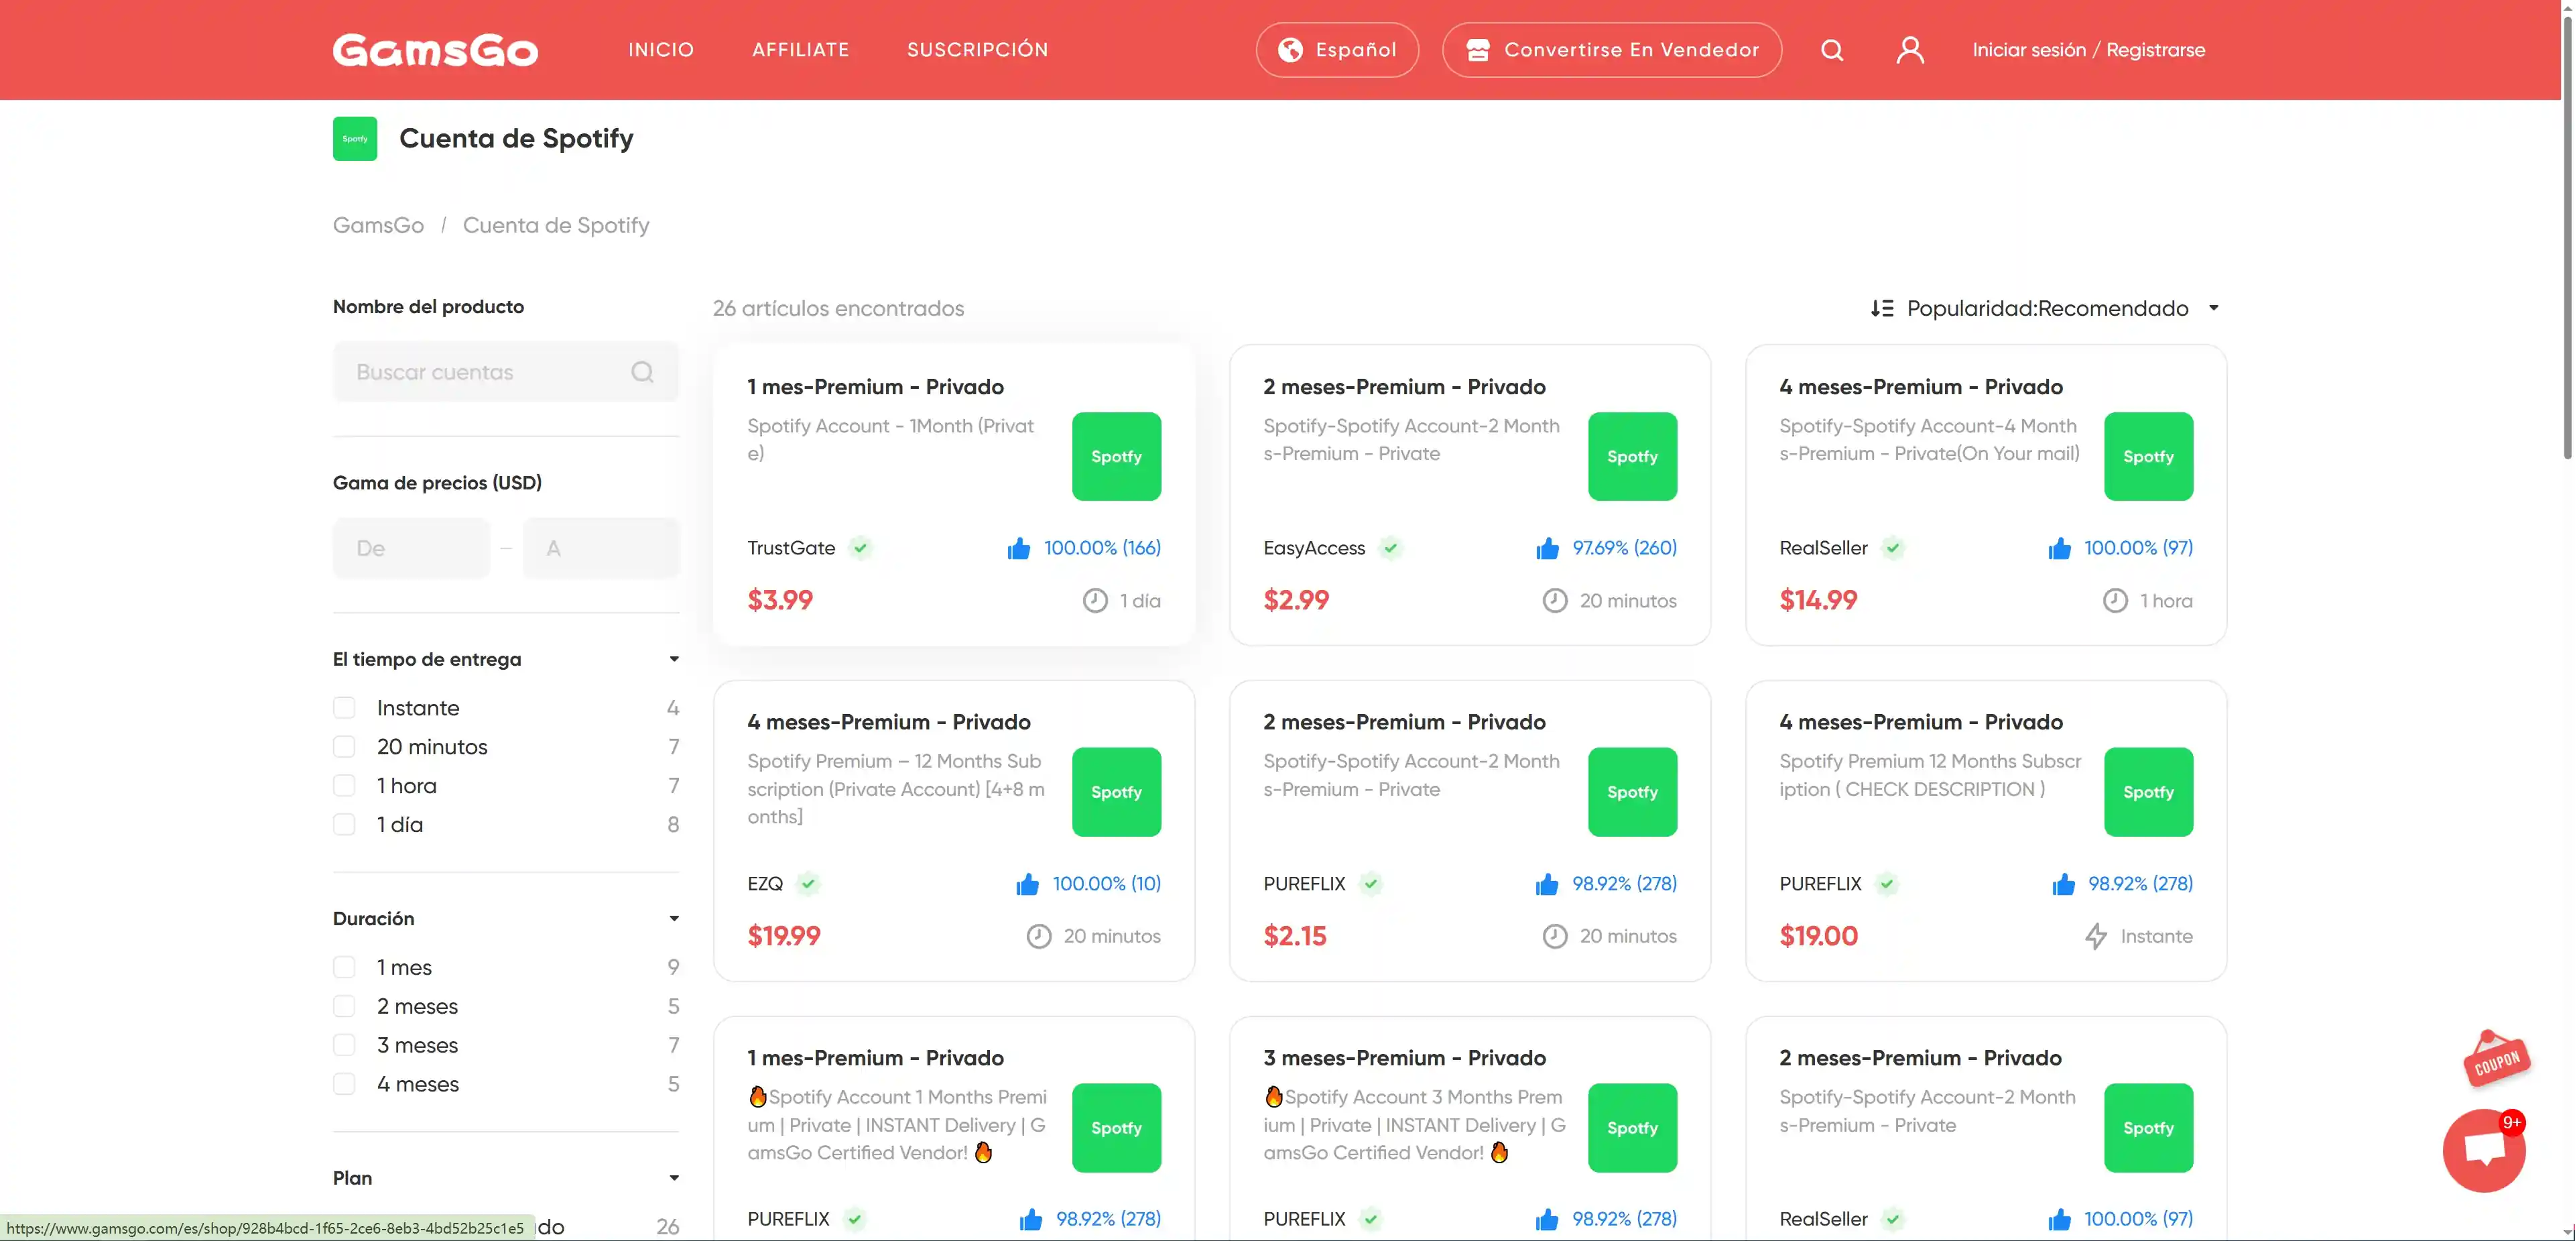Screen dimensions: 2575x1241
Task: Open the live chat bubble icon
Action: tap(2484, 1149)
